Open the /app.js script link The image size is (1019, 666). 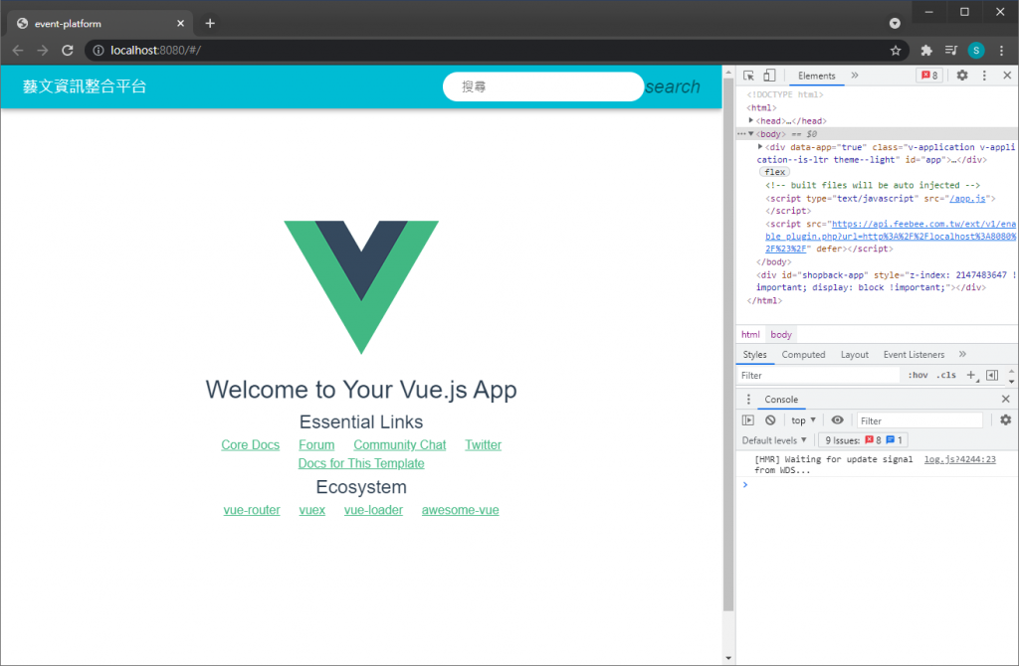[967, 198]
